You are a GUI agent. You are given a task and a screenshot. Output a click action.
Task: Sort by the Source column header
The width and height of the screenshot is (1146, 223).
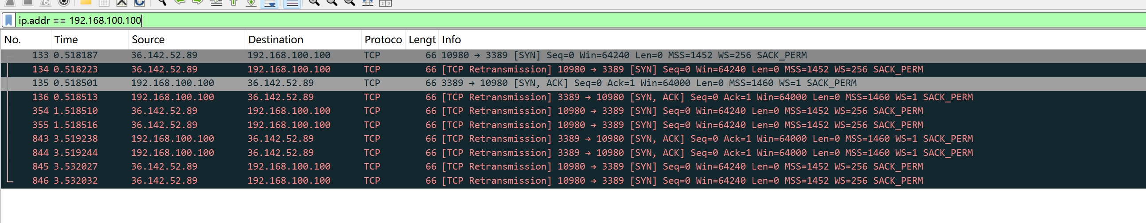point(148,40)
